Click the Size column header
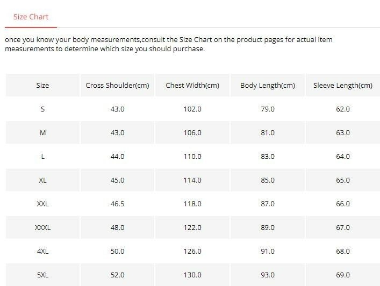Image resolution: width=380 pixels, height=286 pixels. click(x=42, y=86)
